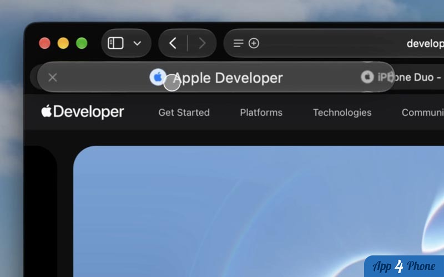This screenshot has width=444, height=277.
Task: Open the Technologies menu
Action: pos(342,112)
